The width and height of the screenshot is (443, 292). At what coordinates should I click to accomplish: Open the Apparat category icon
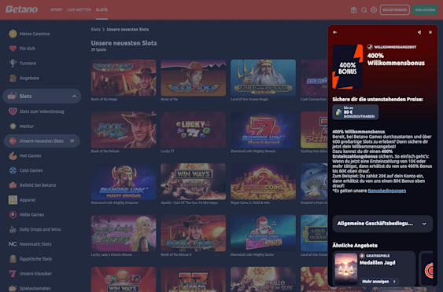[x=13, y=200]
